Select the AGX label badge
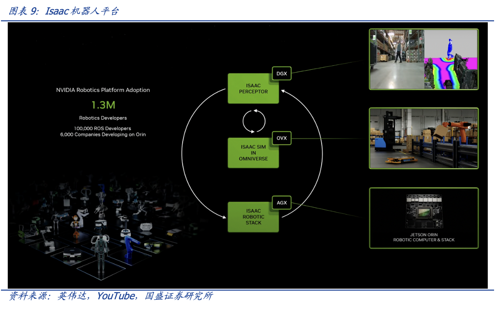 point(281,203)
